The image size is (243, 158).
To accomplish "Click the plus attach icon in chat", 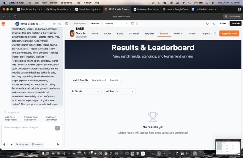I will click(x=11, y=144).
